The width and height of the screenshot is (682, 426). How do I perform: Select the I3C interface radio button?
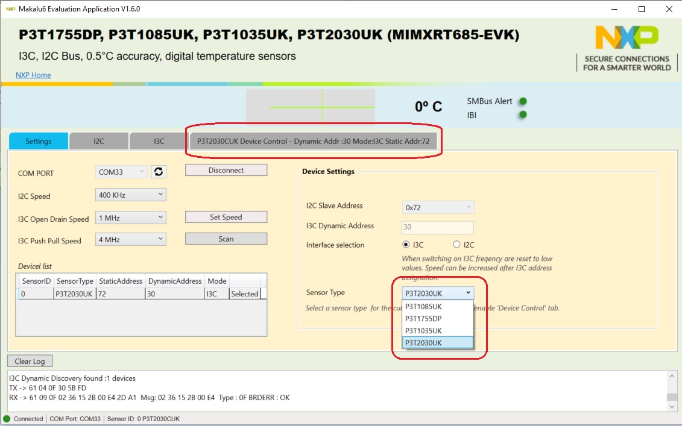[x=406, y=245]
